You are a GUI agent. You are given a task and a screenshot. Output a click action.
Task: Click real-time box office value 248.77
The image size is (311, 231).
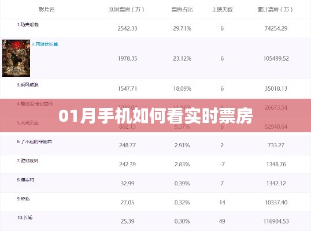(x=127, y=145)
